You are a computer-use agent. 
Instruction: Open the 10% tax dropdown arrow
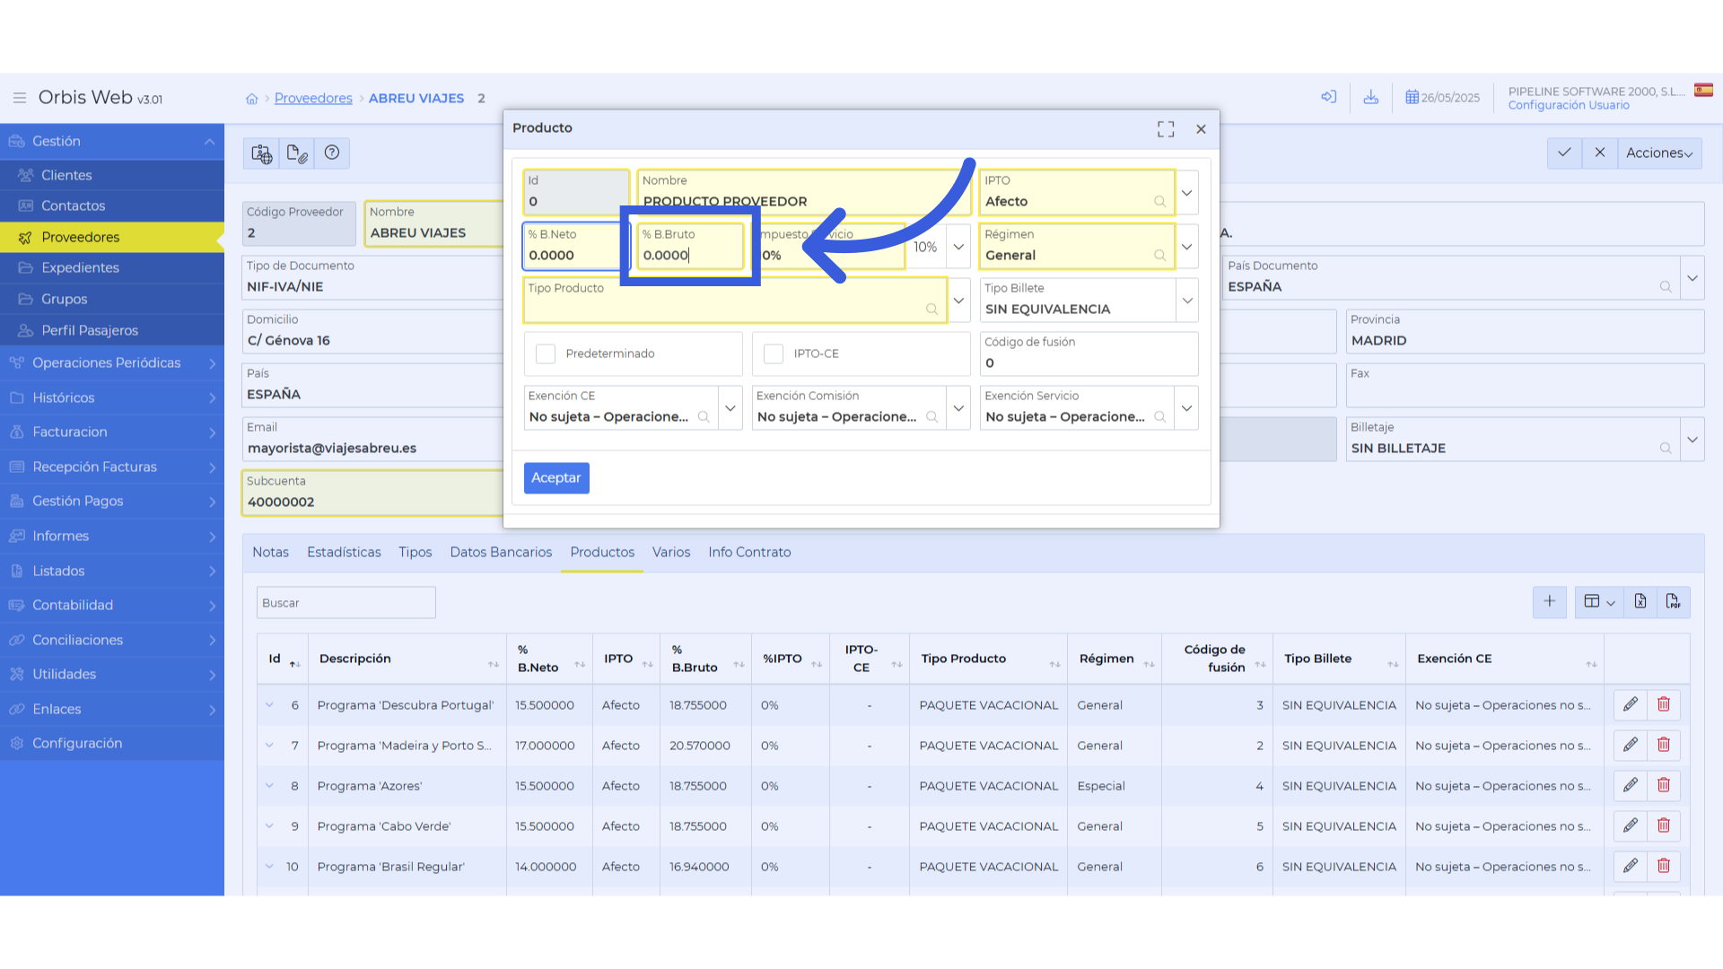coord(958,247)
